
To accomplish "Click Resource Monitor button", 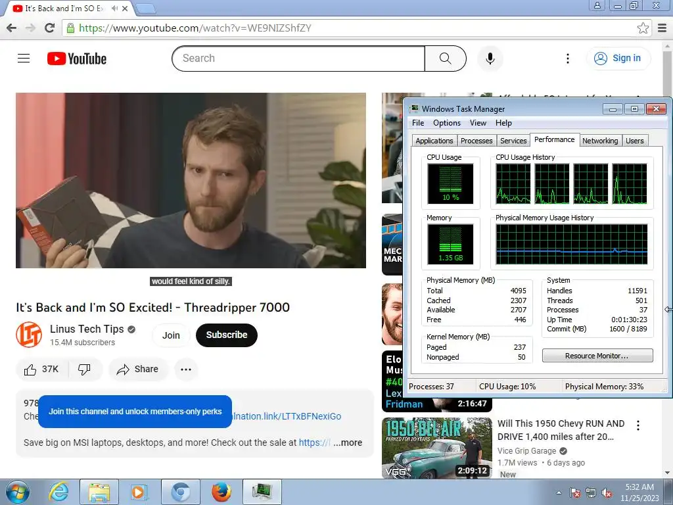I will [597, 356].
